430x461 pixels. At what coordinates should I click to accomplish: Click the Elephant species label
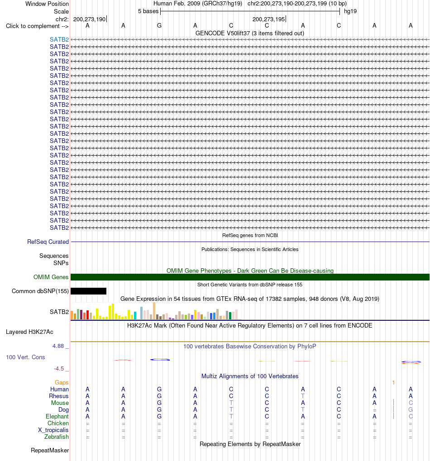click(57, 416)
